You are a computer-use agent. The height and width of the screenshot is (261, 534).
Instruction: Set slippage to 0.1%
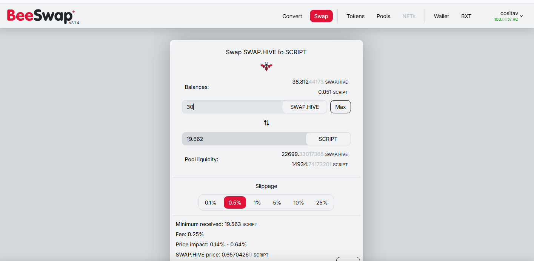point(211,203)
